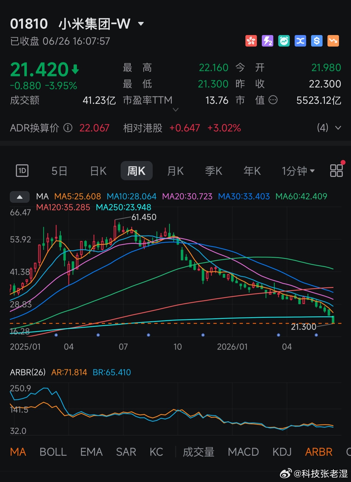Viewport: 351px width, 482px height.
Task: Tap the MA5:25.608 legend value
Action: pyautogui.click(x=77, y=196)
